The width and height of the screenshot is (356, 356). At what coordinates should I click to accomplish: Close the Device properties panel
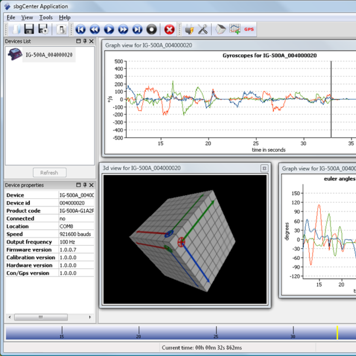(91, 185)
